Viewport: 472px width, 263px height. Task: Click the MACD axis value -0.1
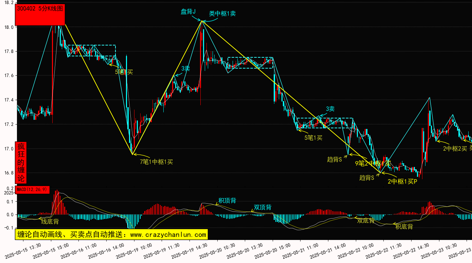click(x=9, y=228)
